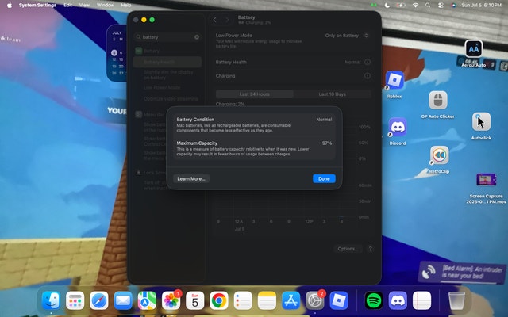Go back with the left chevron in System Settings
The height and width of the screenshot is (317, 508).
click(x=214, y=20)
